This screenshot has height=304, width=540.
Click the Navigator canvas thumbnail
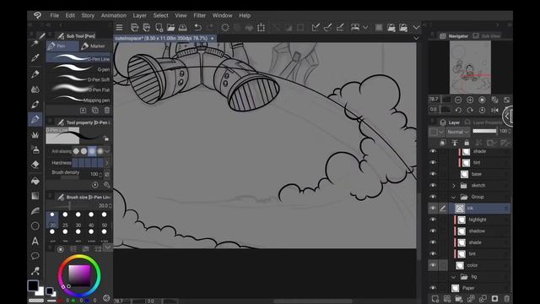click(x=470, y=67)
